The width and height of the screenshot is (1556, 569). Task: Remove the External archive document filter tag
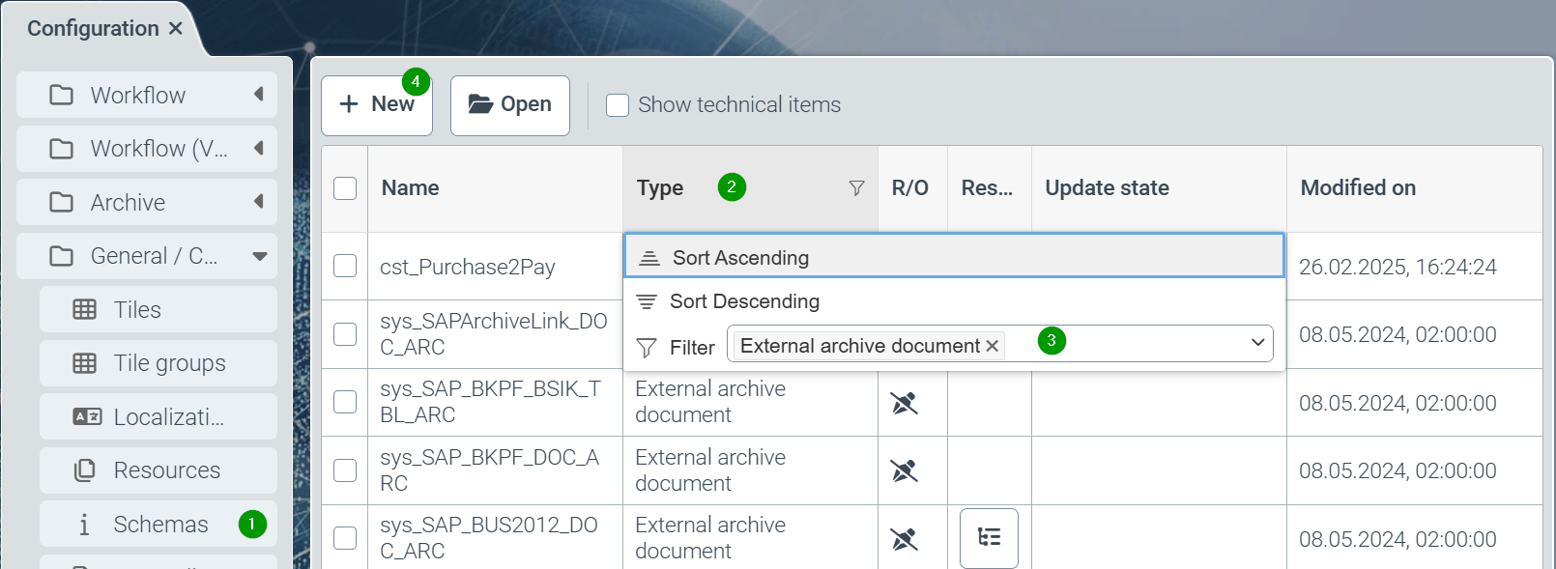(992, 346)
